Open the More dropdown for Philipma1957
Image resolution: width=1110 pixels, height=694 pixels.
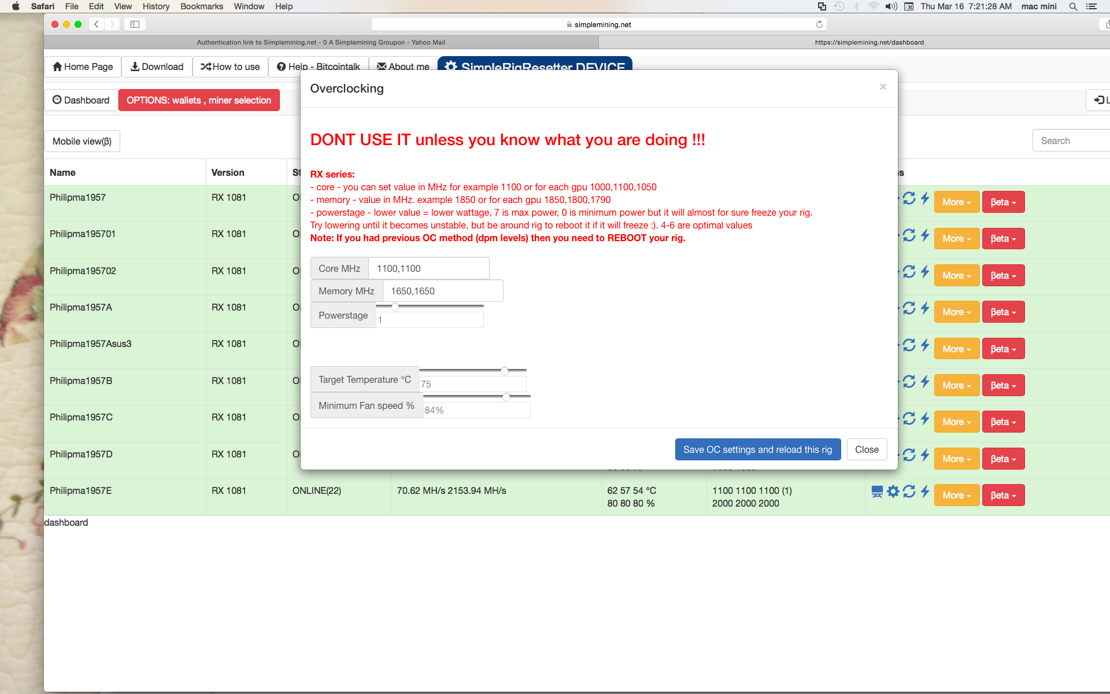[957, 202]
